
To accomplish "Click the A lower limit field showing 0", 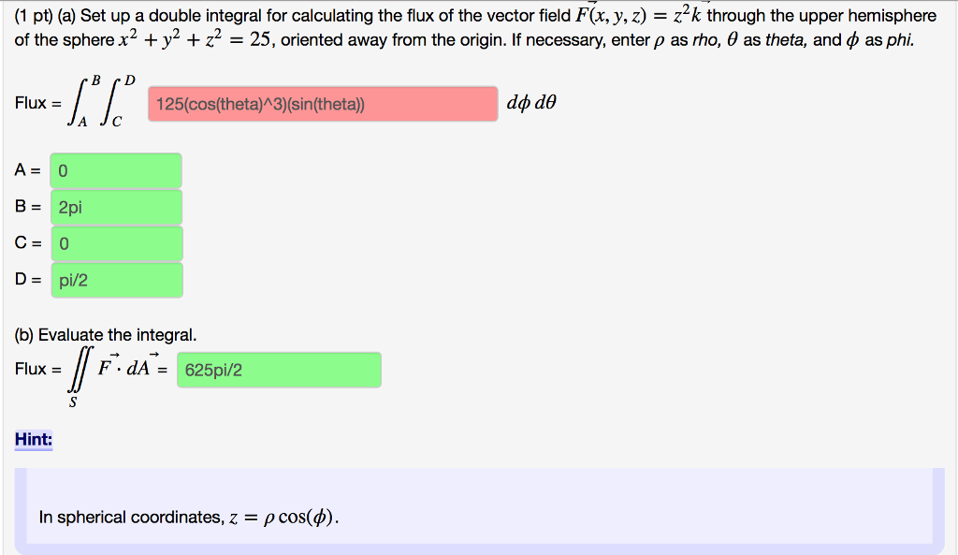I will point(116,170).
